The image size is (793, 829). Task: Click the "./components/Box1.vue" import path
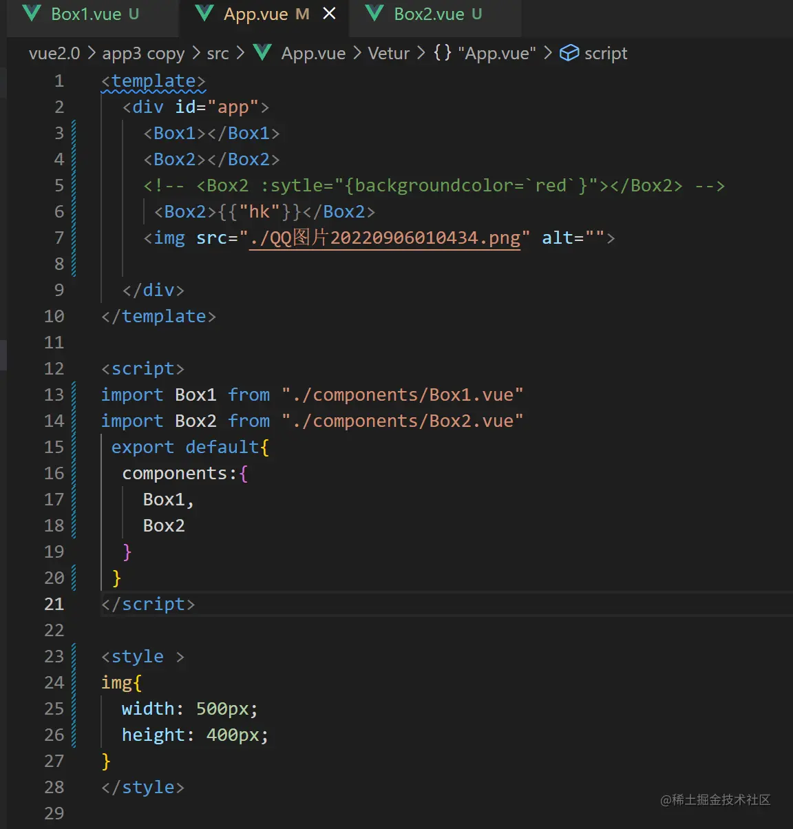[x=402, y=395]
